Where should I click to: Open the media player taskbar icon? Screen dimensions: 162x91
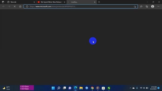98,88
